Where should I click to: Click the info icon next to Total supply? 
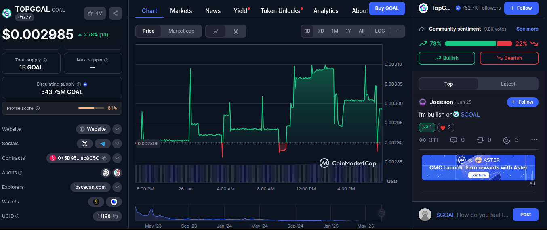(44, 60)
